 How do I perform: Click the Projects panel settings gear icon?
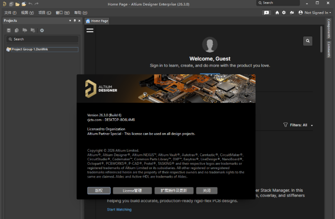[x=42, y=30]
